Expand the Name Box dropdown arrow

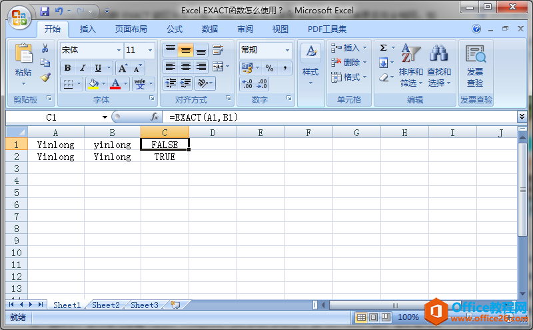pos(105,117)
